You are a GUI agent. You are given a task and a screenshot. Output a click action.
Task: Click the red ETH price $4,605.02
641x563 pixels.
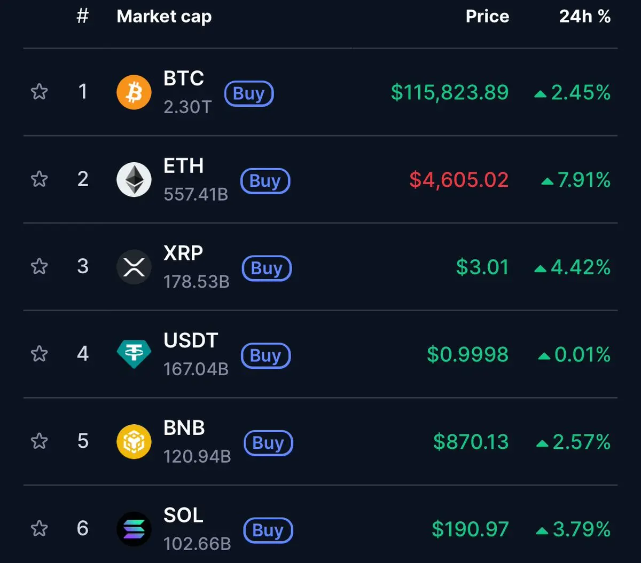pos(459,180)
